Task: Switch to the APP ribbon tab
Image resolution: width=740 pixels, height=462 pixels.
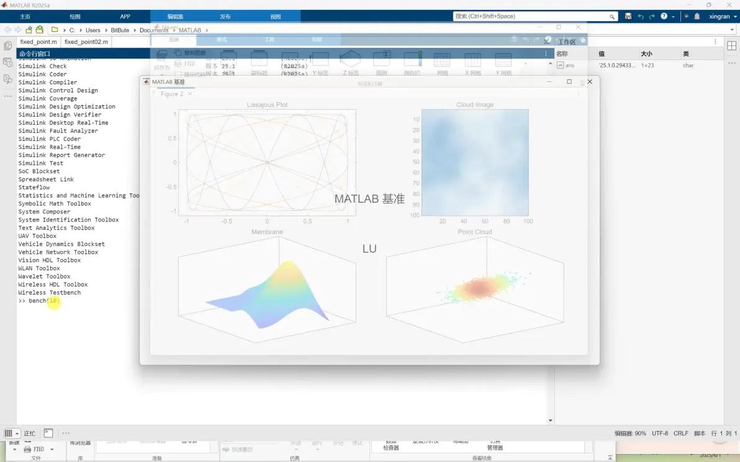Action: coord(125,17)
